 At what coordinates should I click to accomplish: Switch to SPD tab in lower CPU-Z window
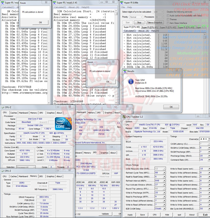[x=41, y=176]
